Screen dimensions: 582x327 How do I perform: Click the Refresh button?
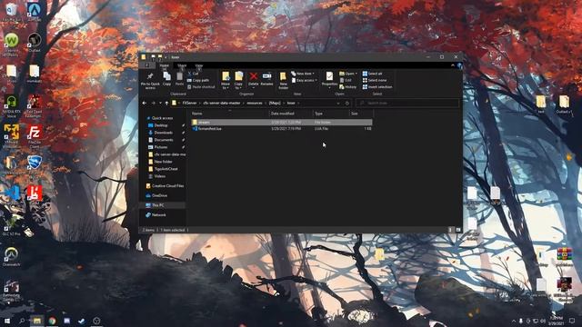[x=347, y=103]
